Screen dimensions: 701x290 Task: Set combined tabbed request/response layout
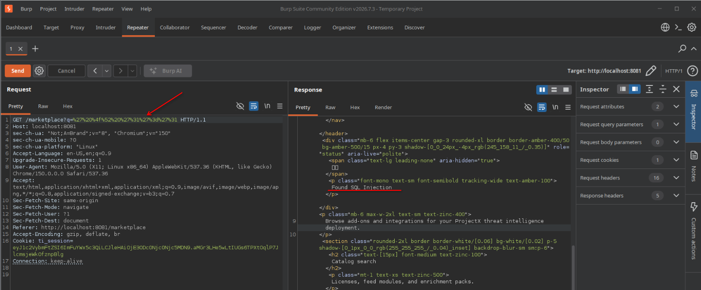(x=566, y=90)
